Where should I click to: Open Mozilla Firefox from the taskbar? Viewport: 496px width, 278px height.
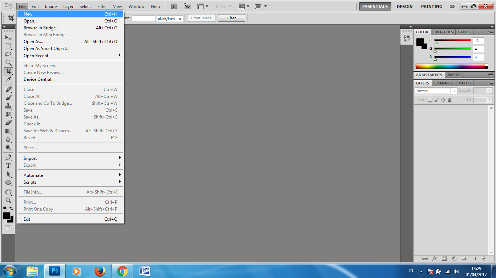pos(100,271)
